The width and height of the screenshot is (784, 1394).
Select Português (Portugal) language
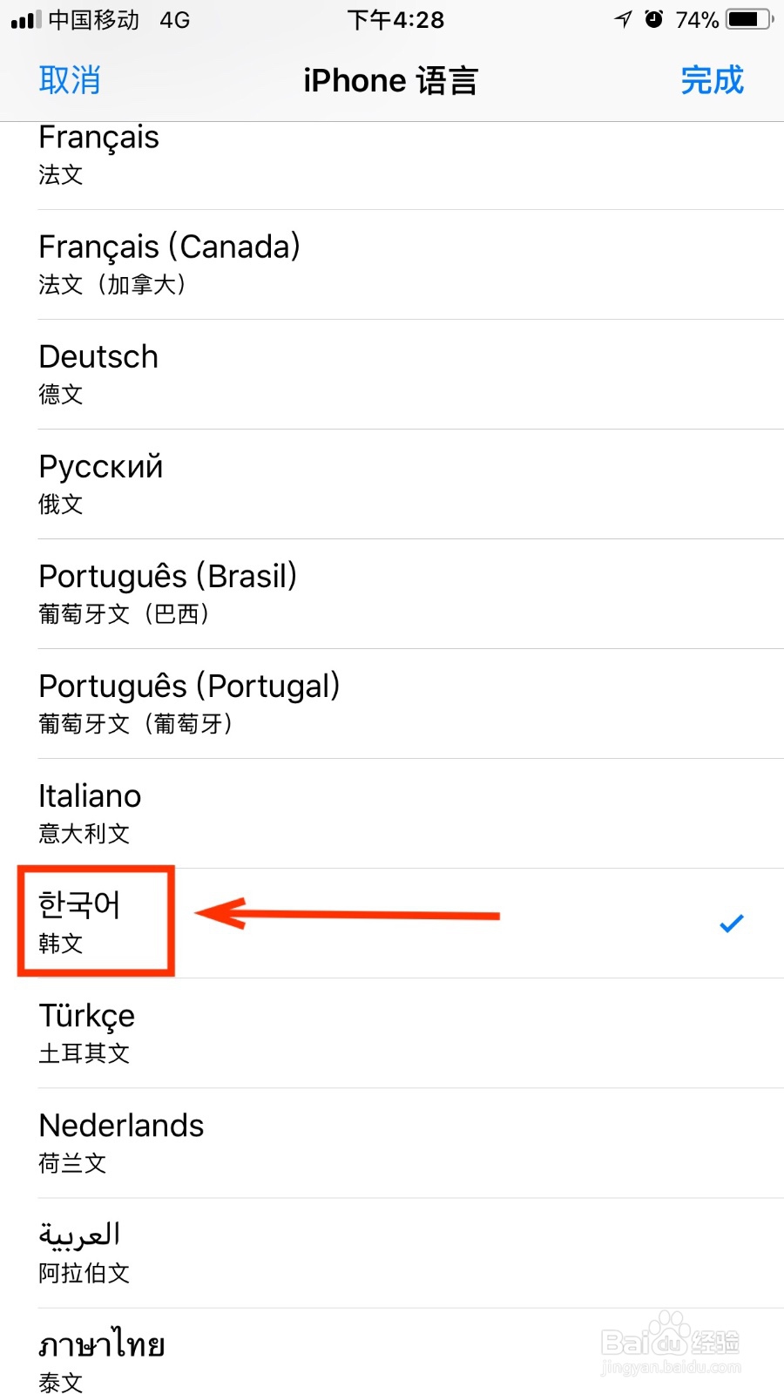pyautogui.click(x=392, y=704)
